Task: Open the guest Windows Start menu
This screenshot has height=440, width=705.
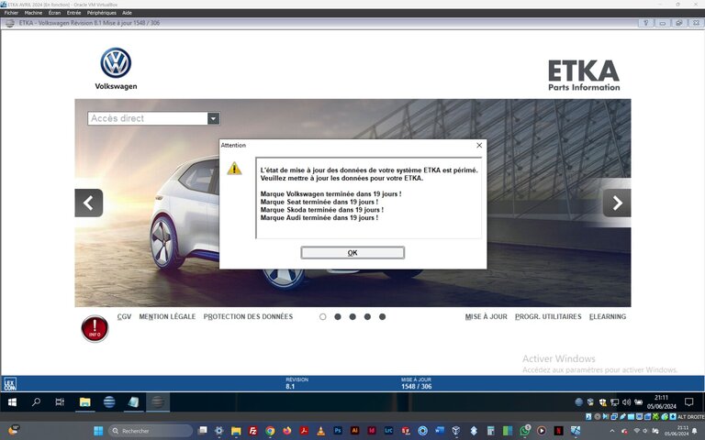Action: coord(12,401)
